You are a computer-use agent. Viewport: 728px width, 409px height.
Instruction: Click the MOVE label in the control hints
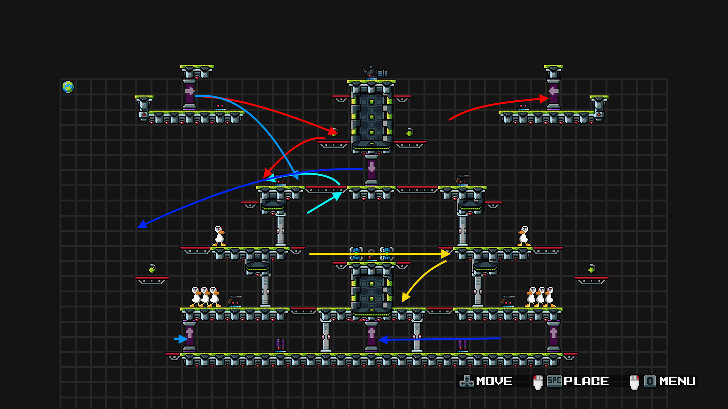point(494,381)
